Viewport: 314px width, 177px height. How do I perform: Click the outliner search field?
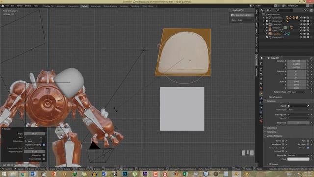285,10
